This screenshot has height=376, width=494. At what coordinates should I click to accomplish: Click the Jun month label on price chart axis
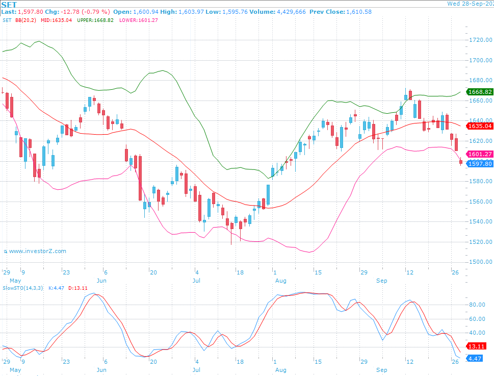(101, 281)
